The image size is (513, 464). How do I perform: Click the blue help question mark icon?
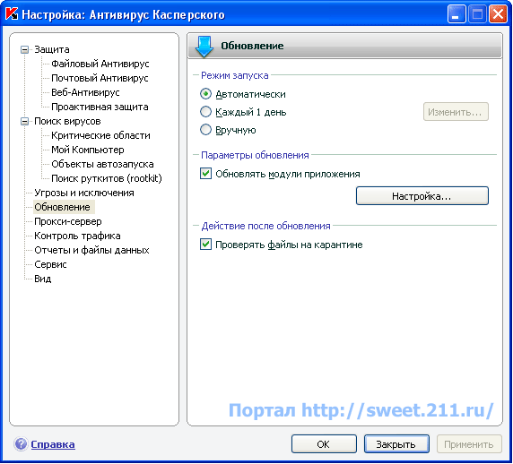[21, 444]
